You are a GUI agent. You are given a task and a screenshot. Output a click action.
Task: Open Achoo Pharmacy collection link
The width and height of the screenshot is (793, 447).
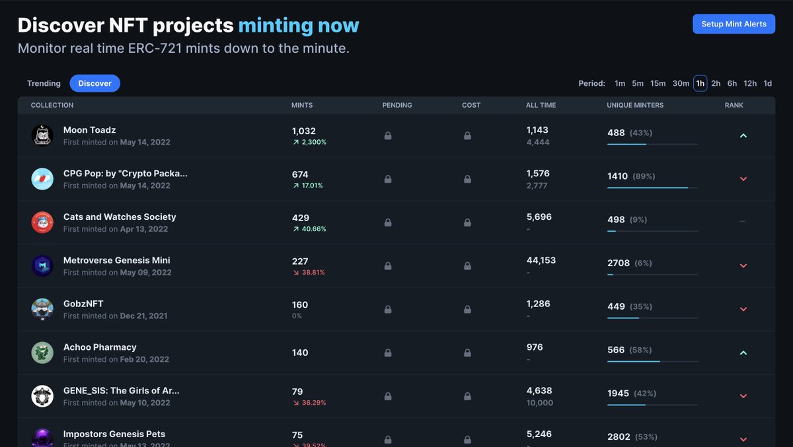pos(100,347)
